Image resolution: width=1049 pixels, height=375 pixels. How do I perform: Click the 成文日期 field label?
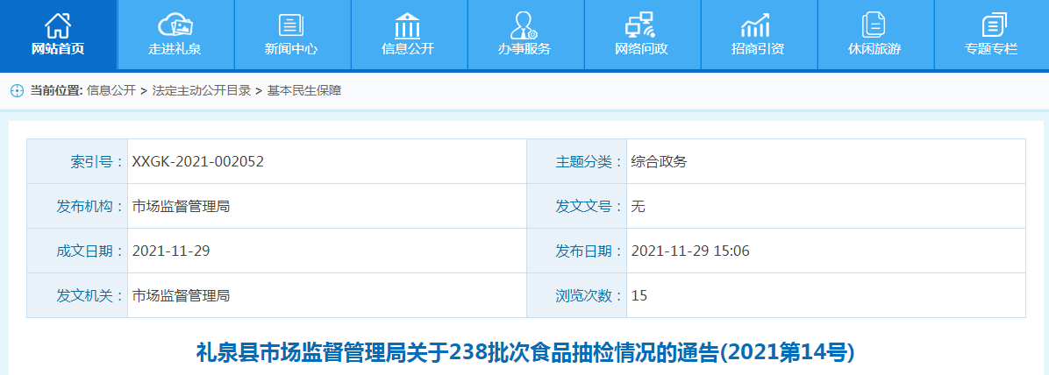tap(89, 251)
